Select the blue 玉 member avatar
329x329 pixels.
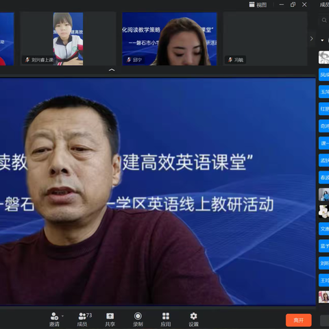click(x=324, y=92)
